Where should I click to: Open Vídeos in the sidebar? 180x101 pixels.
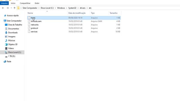tap(11, 48)
